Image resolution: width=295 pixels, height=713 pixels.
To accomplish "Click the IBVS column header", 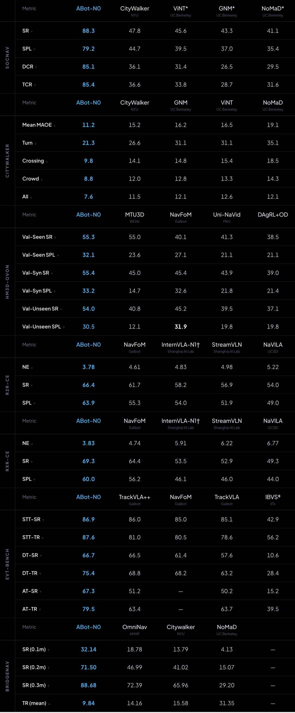I will click(x=273, y=497).
